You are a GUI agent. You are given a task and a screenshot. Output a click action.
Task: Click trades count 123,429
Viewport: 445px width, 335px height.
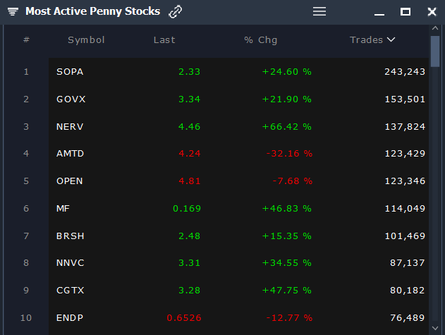(x=405, y=154)
